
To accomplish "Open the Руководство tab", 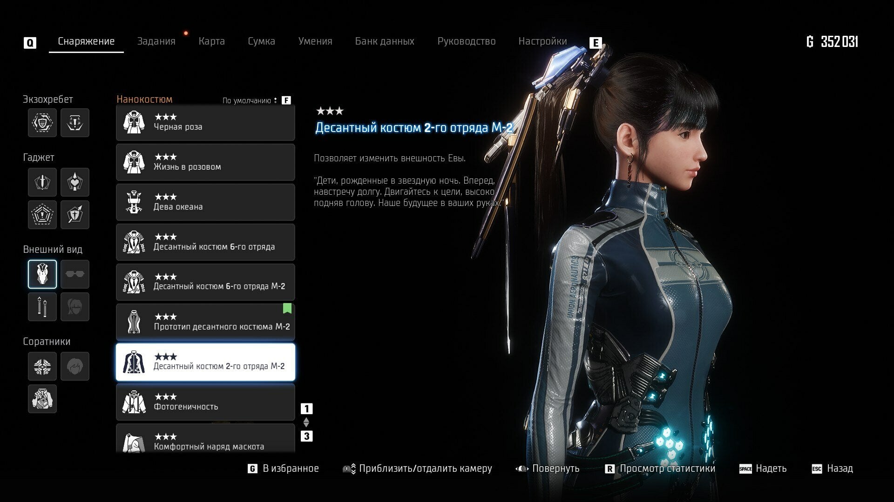I will coord(467,41).
